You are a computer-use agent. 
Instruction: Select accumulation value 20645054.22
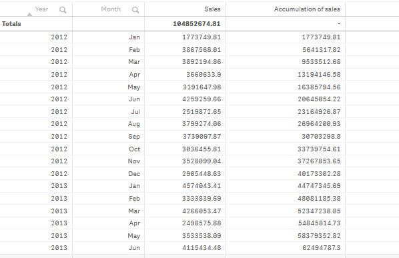coord(319,99)
